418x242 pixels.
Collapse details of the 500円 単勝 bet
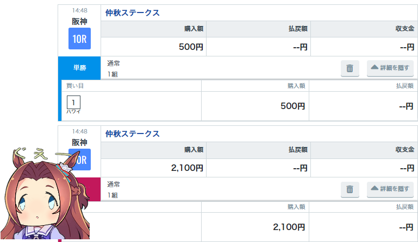pos(390,68)
